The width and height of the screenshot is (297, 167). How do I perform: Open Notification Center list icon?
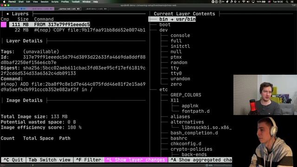pyautogui.click(x=292, y=2)
